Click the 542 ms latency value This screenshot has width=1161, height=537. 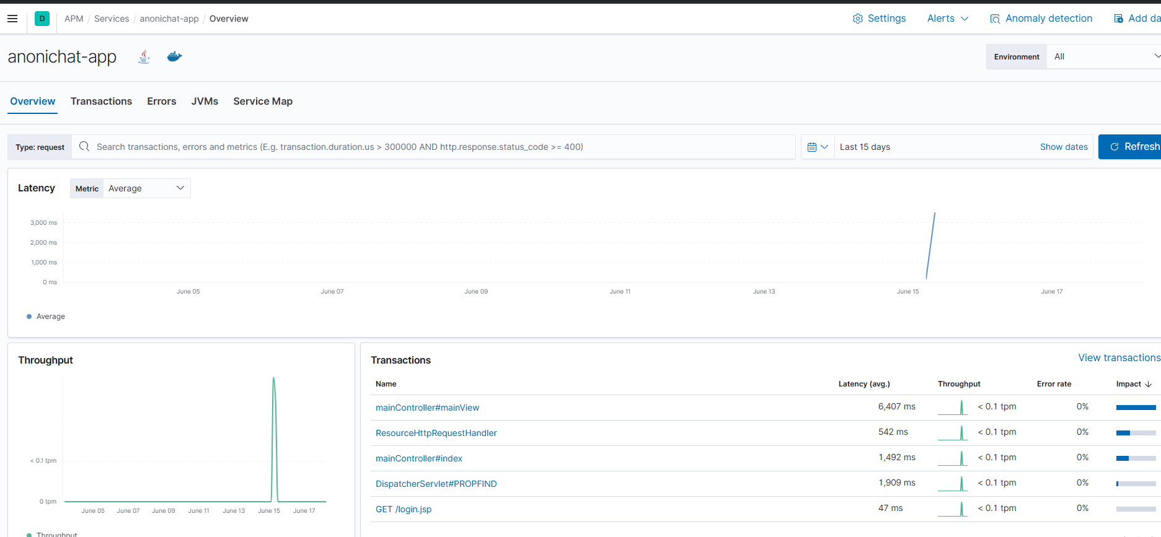pos(893,432)
